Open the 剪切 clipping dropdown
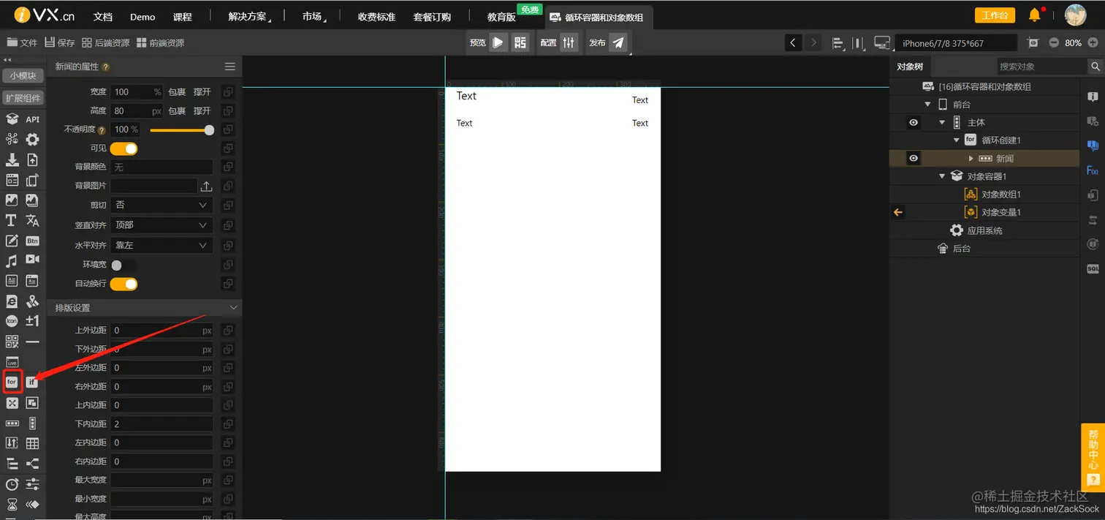Viewport: 1105px width, 520px height. [162, 206]
